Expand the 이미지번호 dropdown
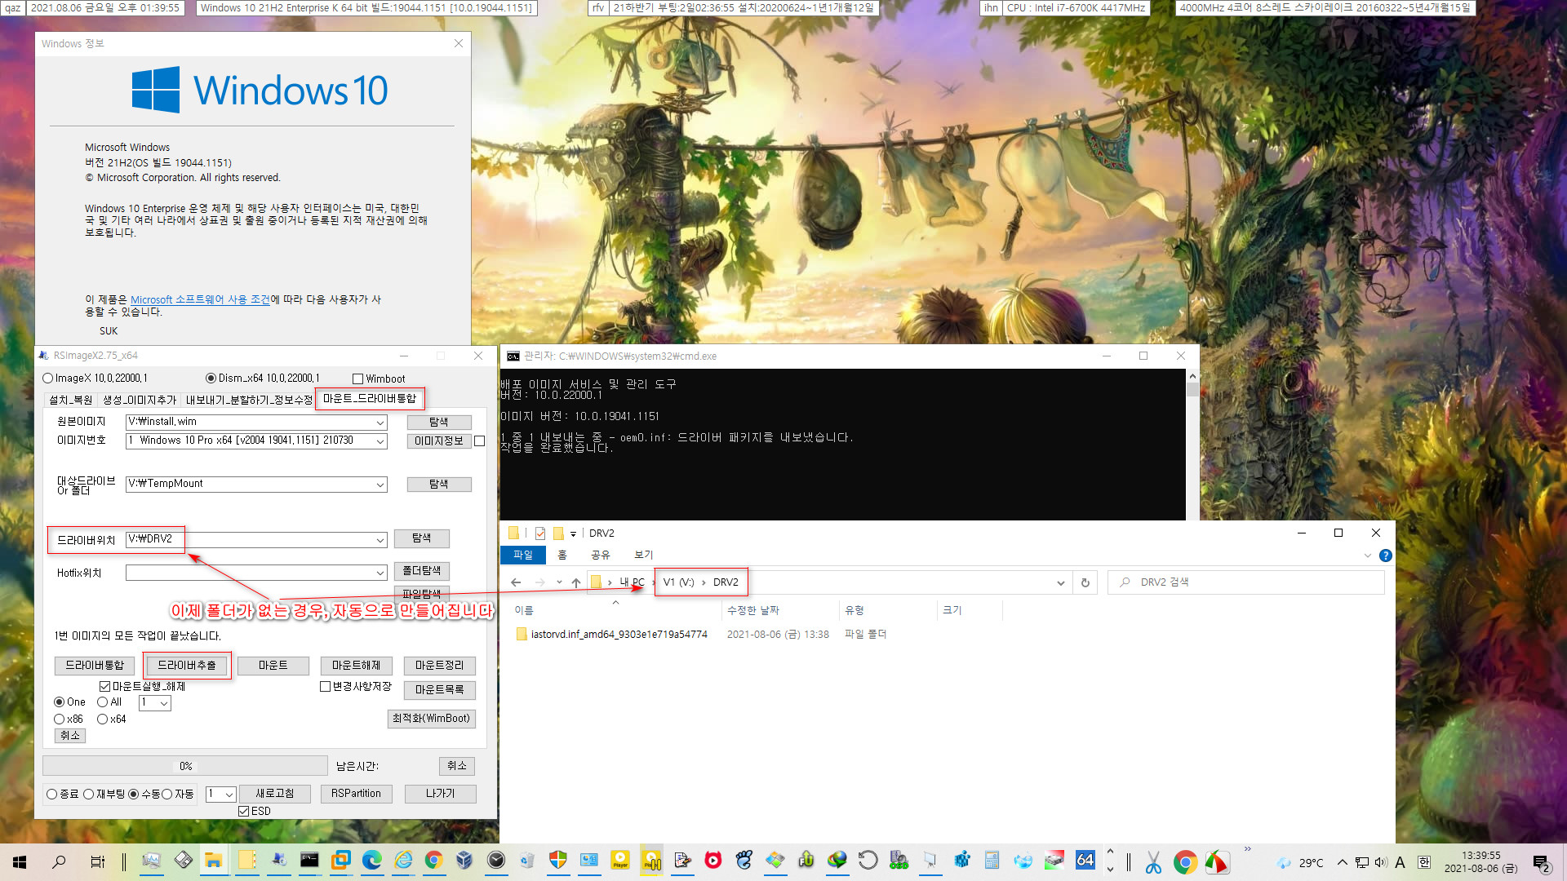 (x=380, y=441)
